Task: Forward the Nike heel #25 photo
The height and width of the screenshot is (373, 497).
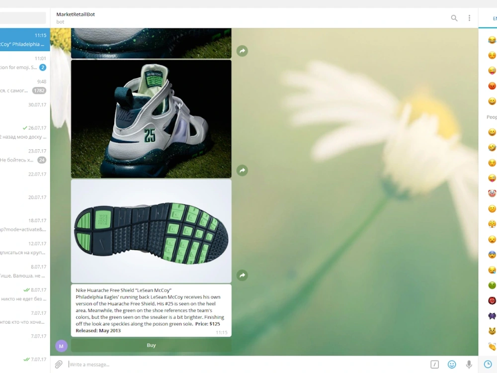Action: tap(242, 170)
